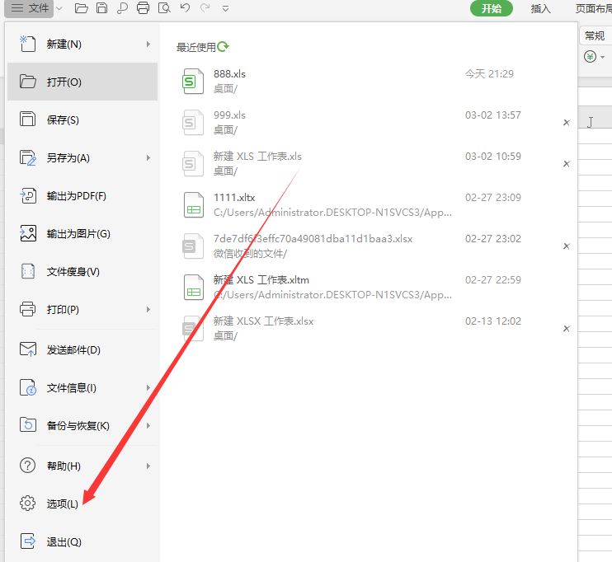The image size is (612, 562).
Task: Click the save disk toolbar icon
Action: pos(101,8)
